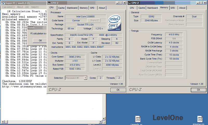
Task: Click the Core Speed value 3690.2 MHz
Action: (75, 57)
